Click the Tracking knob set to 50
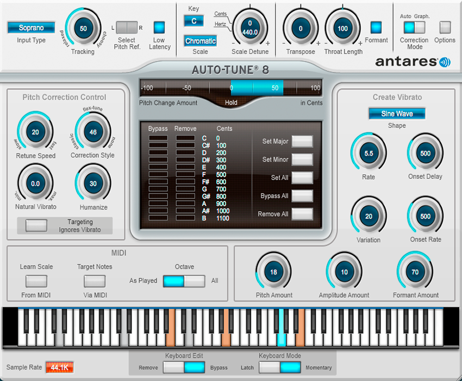Viewport: 462px width, 381px height. pyautogui.click(x=83, y=28)
